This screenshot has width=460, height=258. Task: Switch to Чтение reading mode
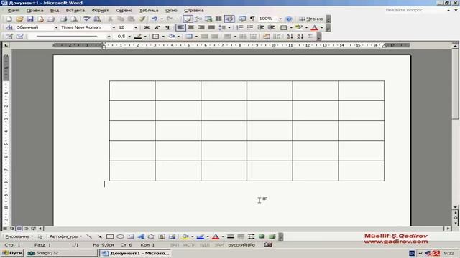pos(311,19)
